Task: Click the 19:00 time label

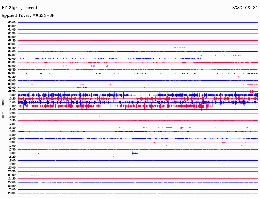Action: pyautogui.click(x=12, y=160)
